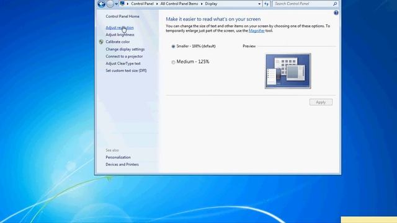
Task: Click the display Preview thumbnail image
Action: coord(288,71)
